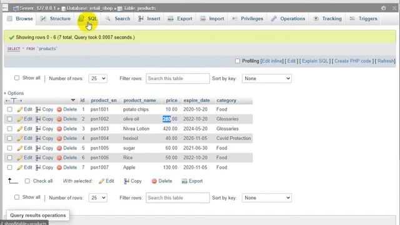Screen dimensions: 400x225
Task: Click the With selected Copy icon
Action: pyautogui.click(x=126, y=181)
